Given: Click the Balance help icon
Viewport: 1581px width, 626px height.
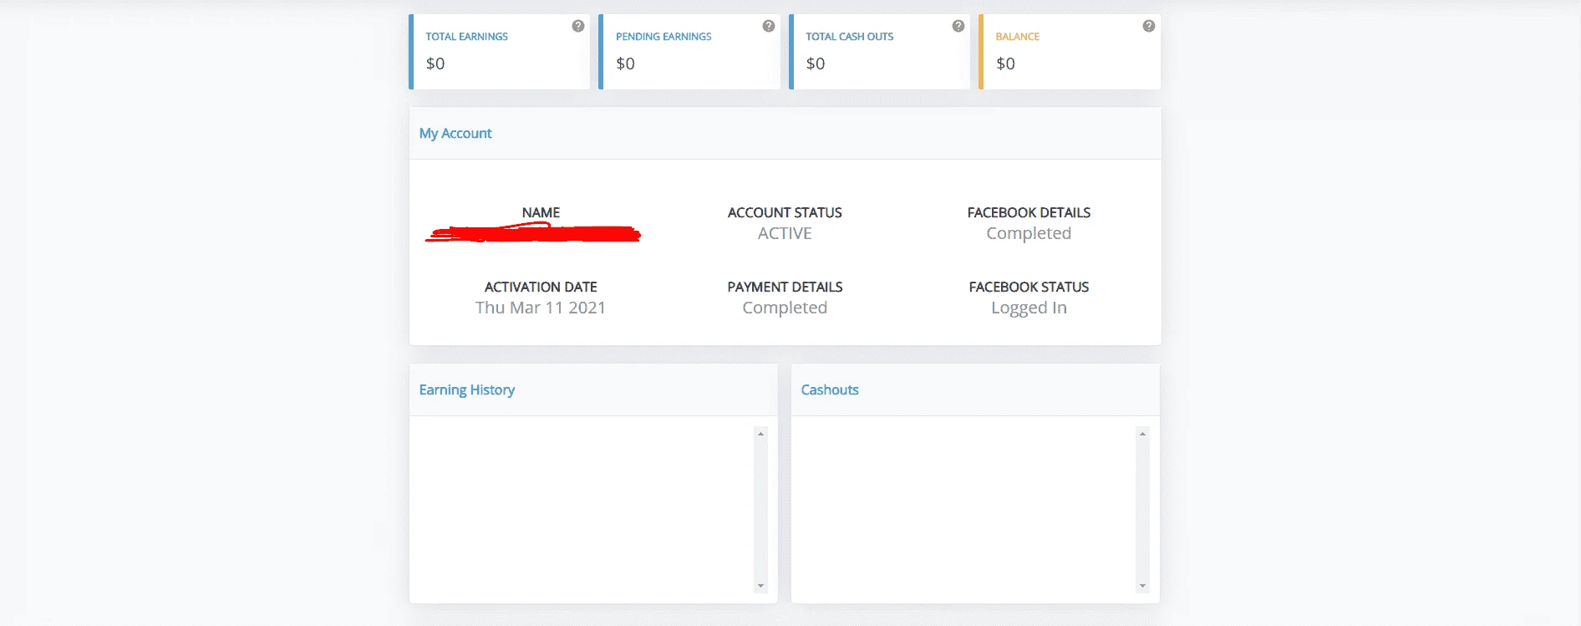Looking at the screenshot, I should [1149, 26].
